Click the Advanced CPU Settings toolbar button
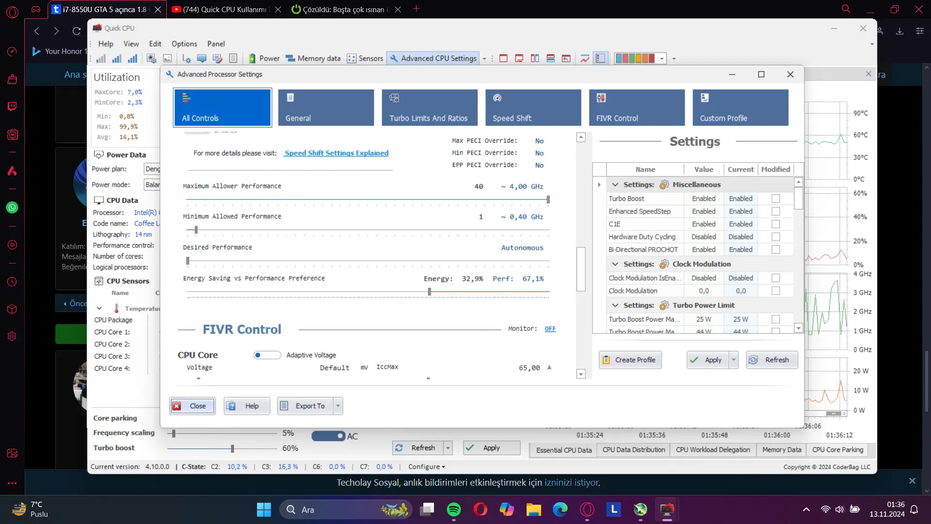The width and height of the screenshot is (931, 524). 433,59
